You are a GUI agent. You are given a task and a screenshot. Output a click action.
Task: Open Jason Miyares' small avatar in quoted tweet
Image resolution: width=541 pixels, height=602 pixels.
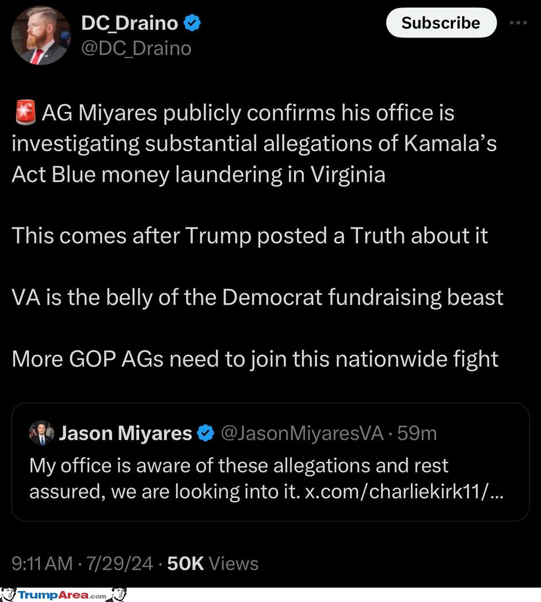pos(41,433)
